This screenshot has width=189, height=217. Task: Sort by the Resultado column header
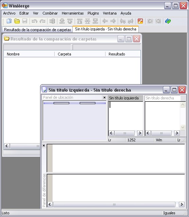click(x=123, y=54)
